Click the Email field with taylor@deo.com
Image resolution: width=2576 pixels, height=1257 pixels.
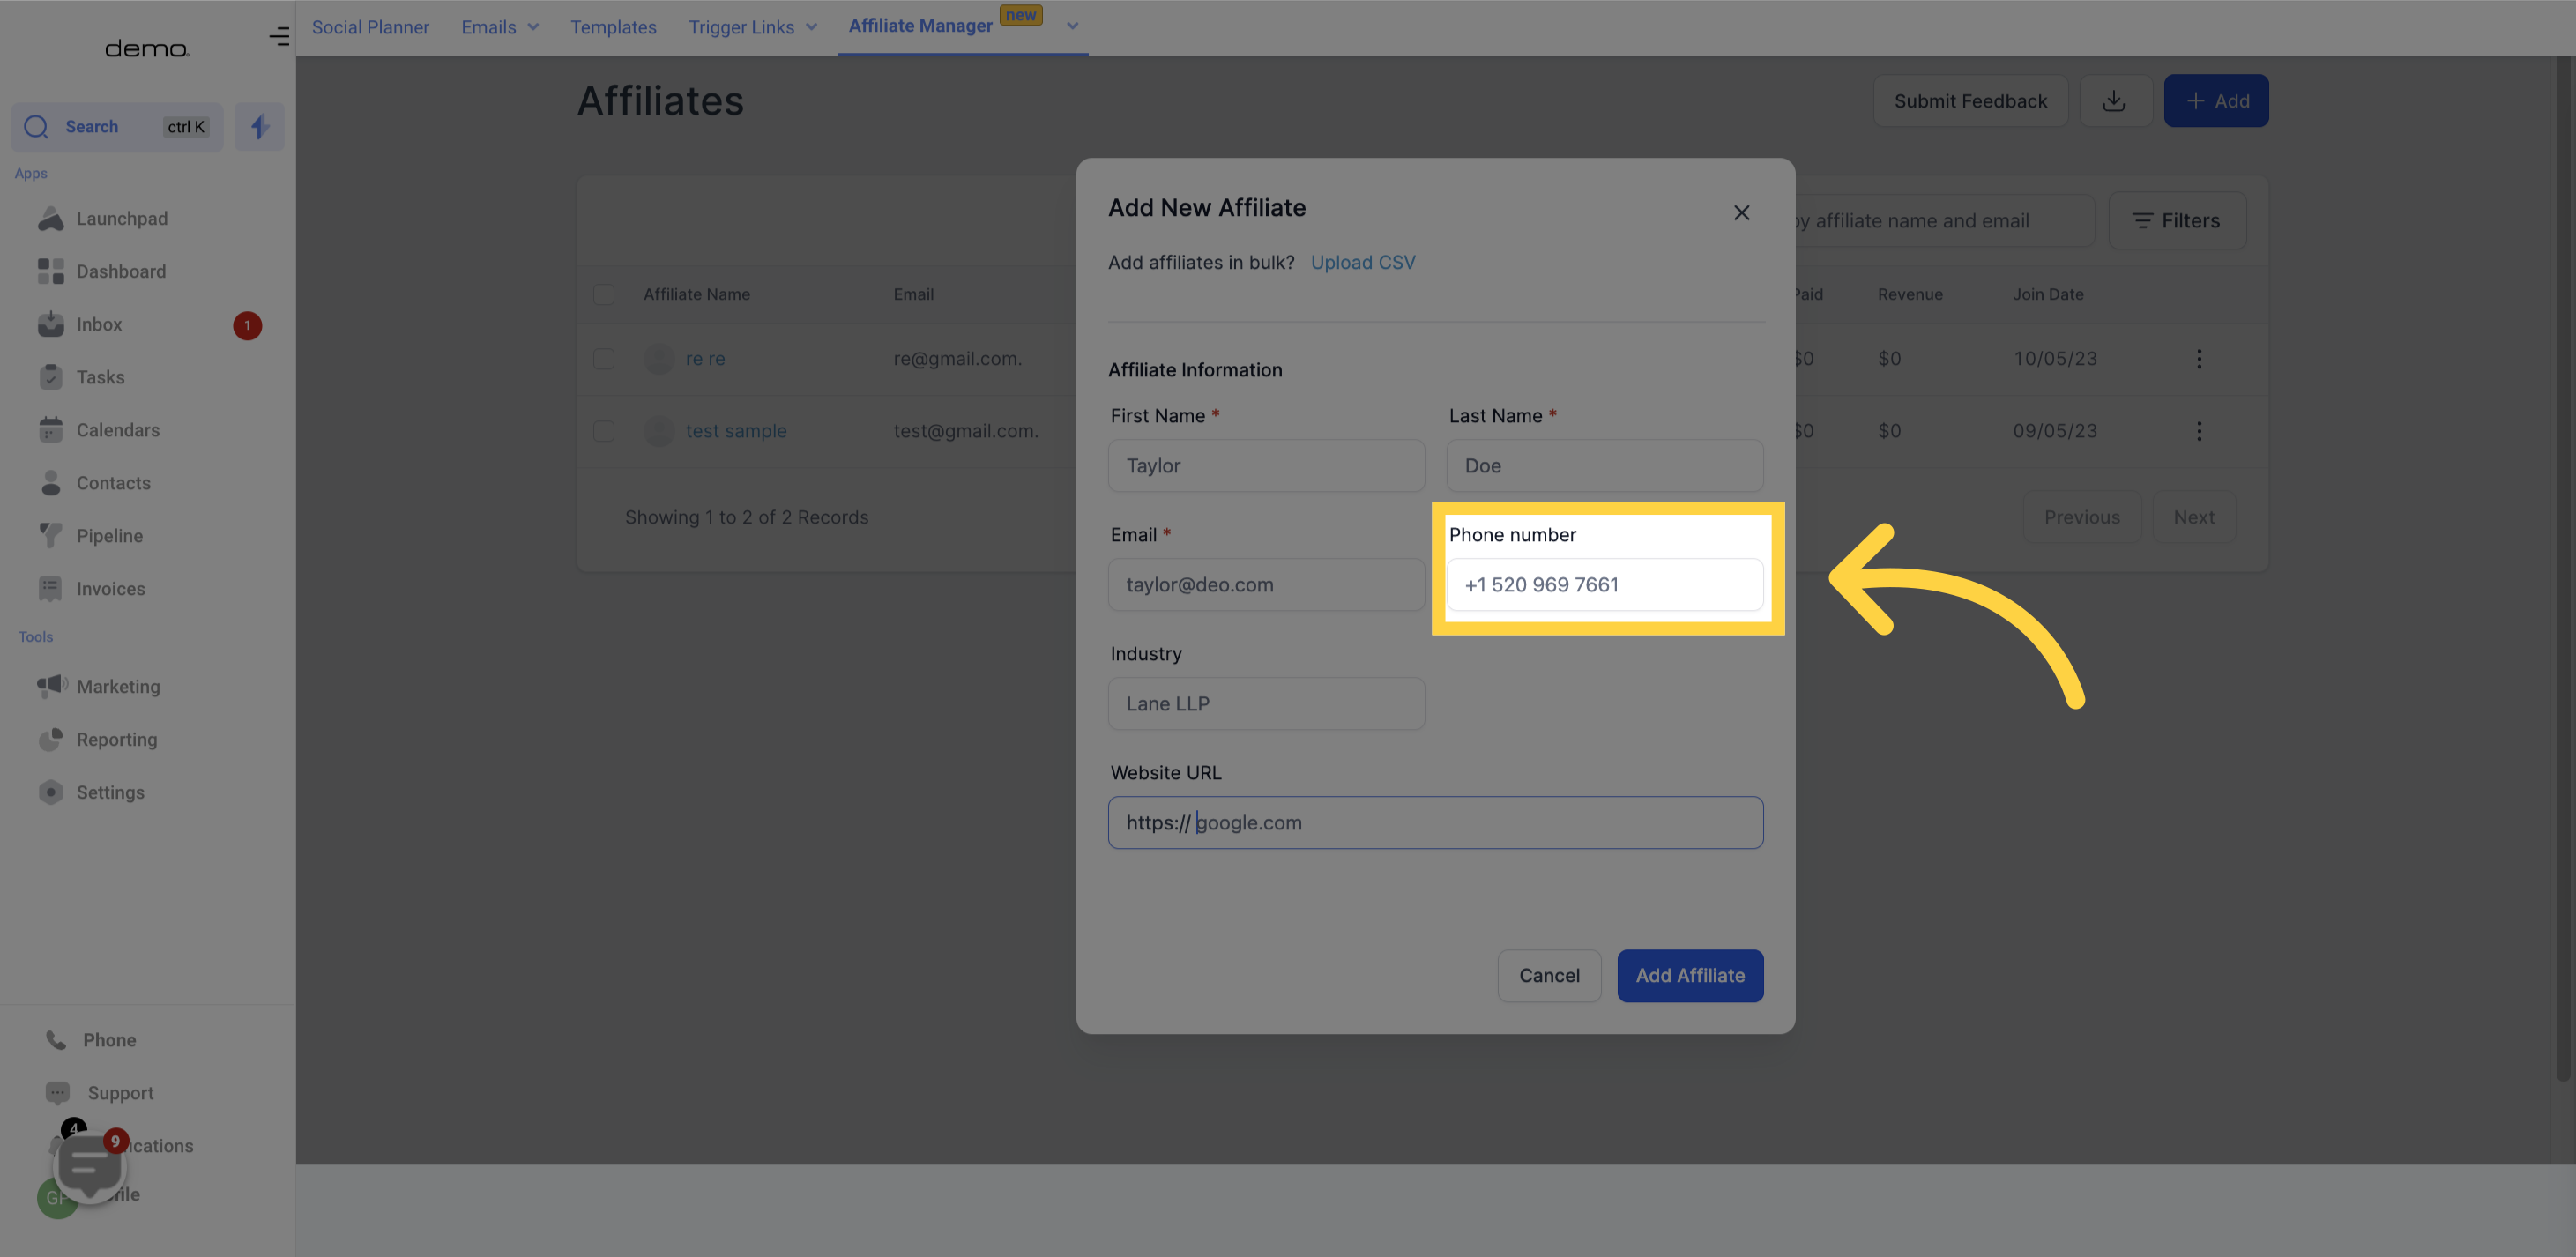pyautogui.click(x=1266, y=585)
